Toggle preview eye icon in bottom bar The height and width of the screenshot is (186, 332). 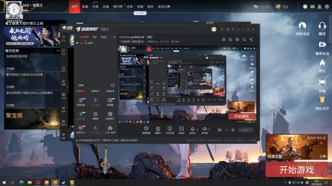point(226,130)
